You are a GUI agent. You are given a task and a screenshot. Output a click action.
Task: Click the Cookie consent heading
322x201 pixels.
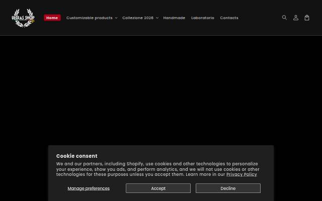tap(77, 156)
